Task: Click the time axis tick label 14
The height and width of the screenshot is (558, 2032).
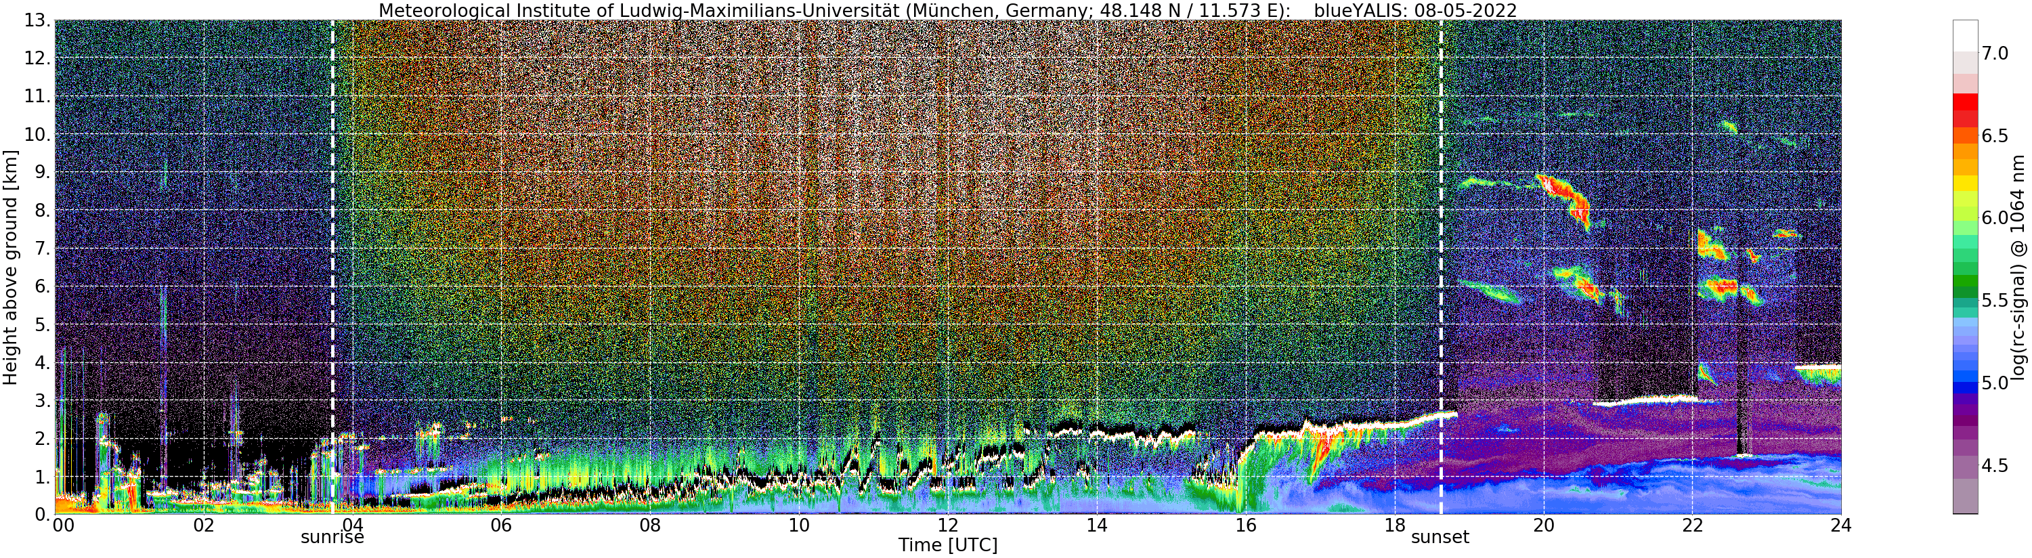Action: tap(1096, 525)
